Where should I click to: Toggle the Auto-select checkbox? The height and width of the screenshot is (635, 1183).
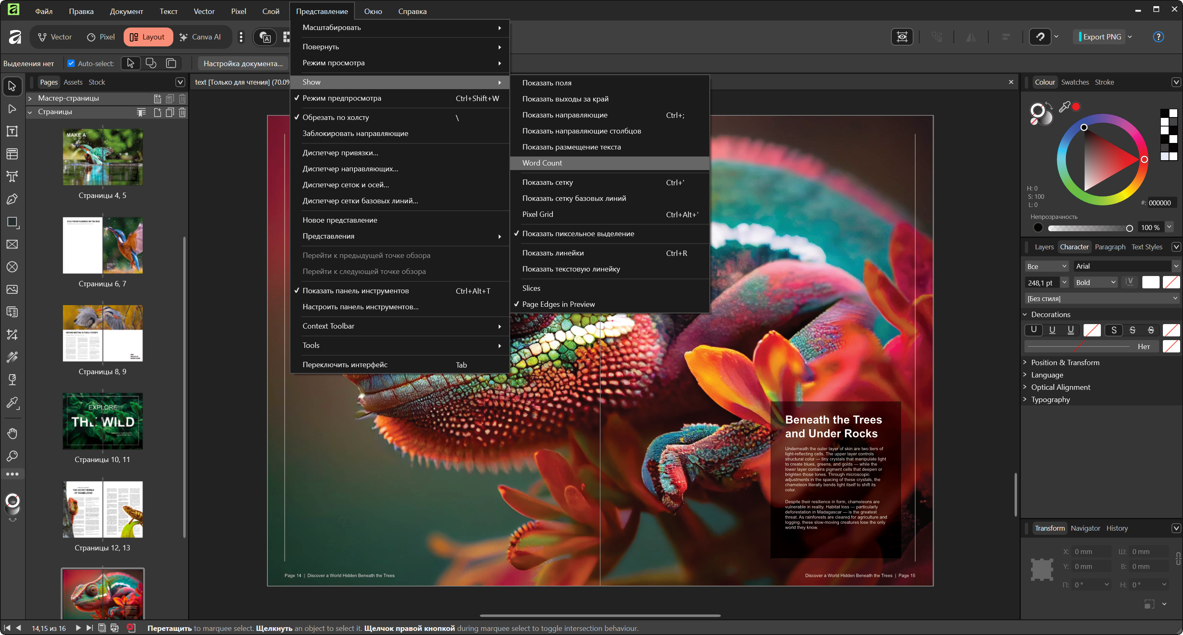click(71, 63)
